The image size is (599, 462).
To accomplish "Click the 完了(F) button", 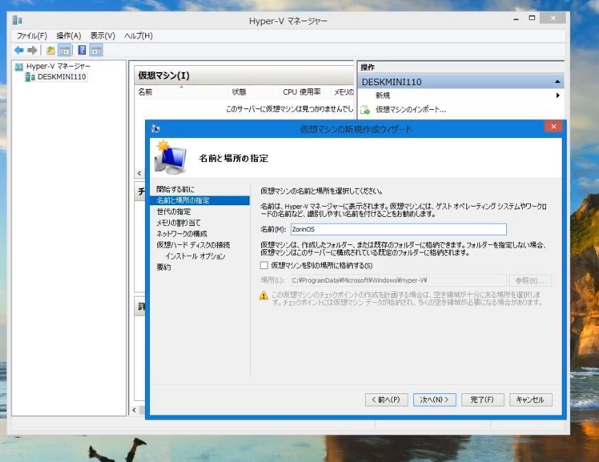I will click(x=482, y=400).
